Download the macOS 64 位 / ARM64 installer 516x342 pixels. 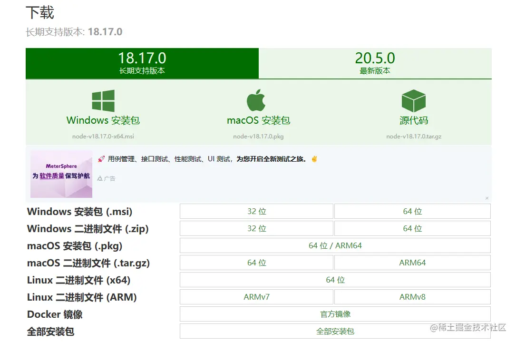[335, 245]
